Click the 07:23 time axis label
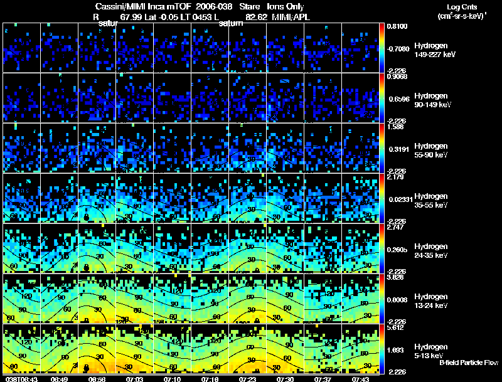 [x=247, y=379]
